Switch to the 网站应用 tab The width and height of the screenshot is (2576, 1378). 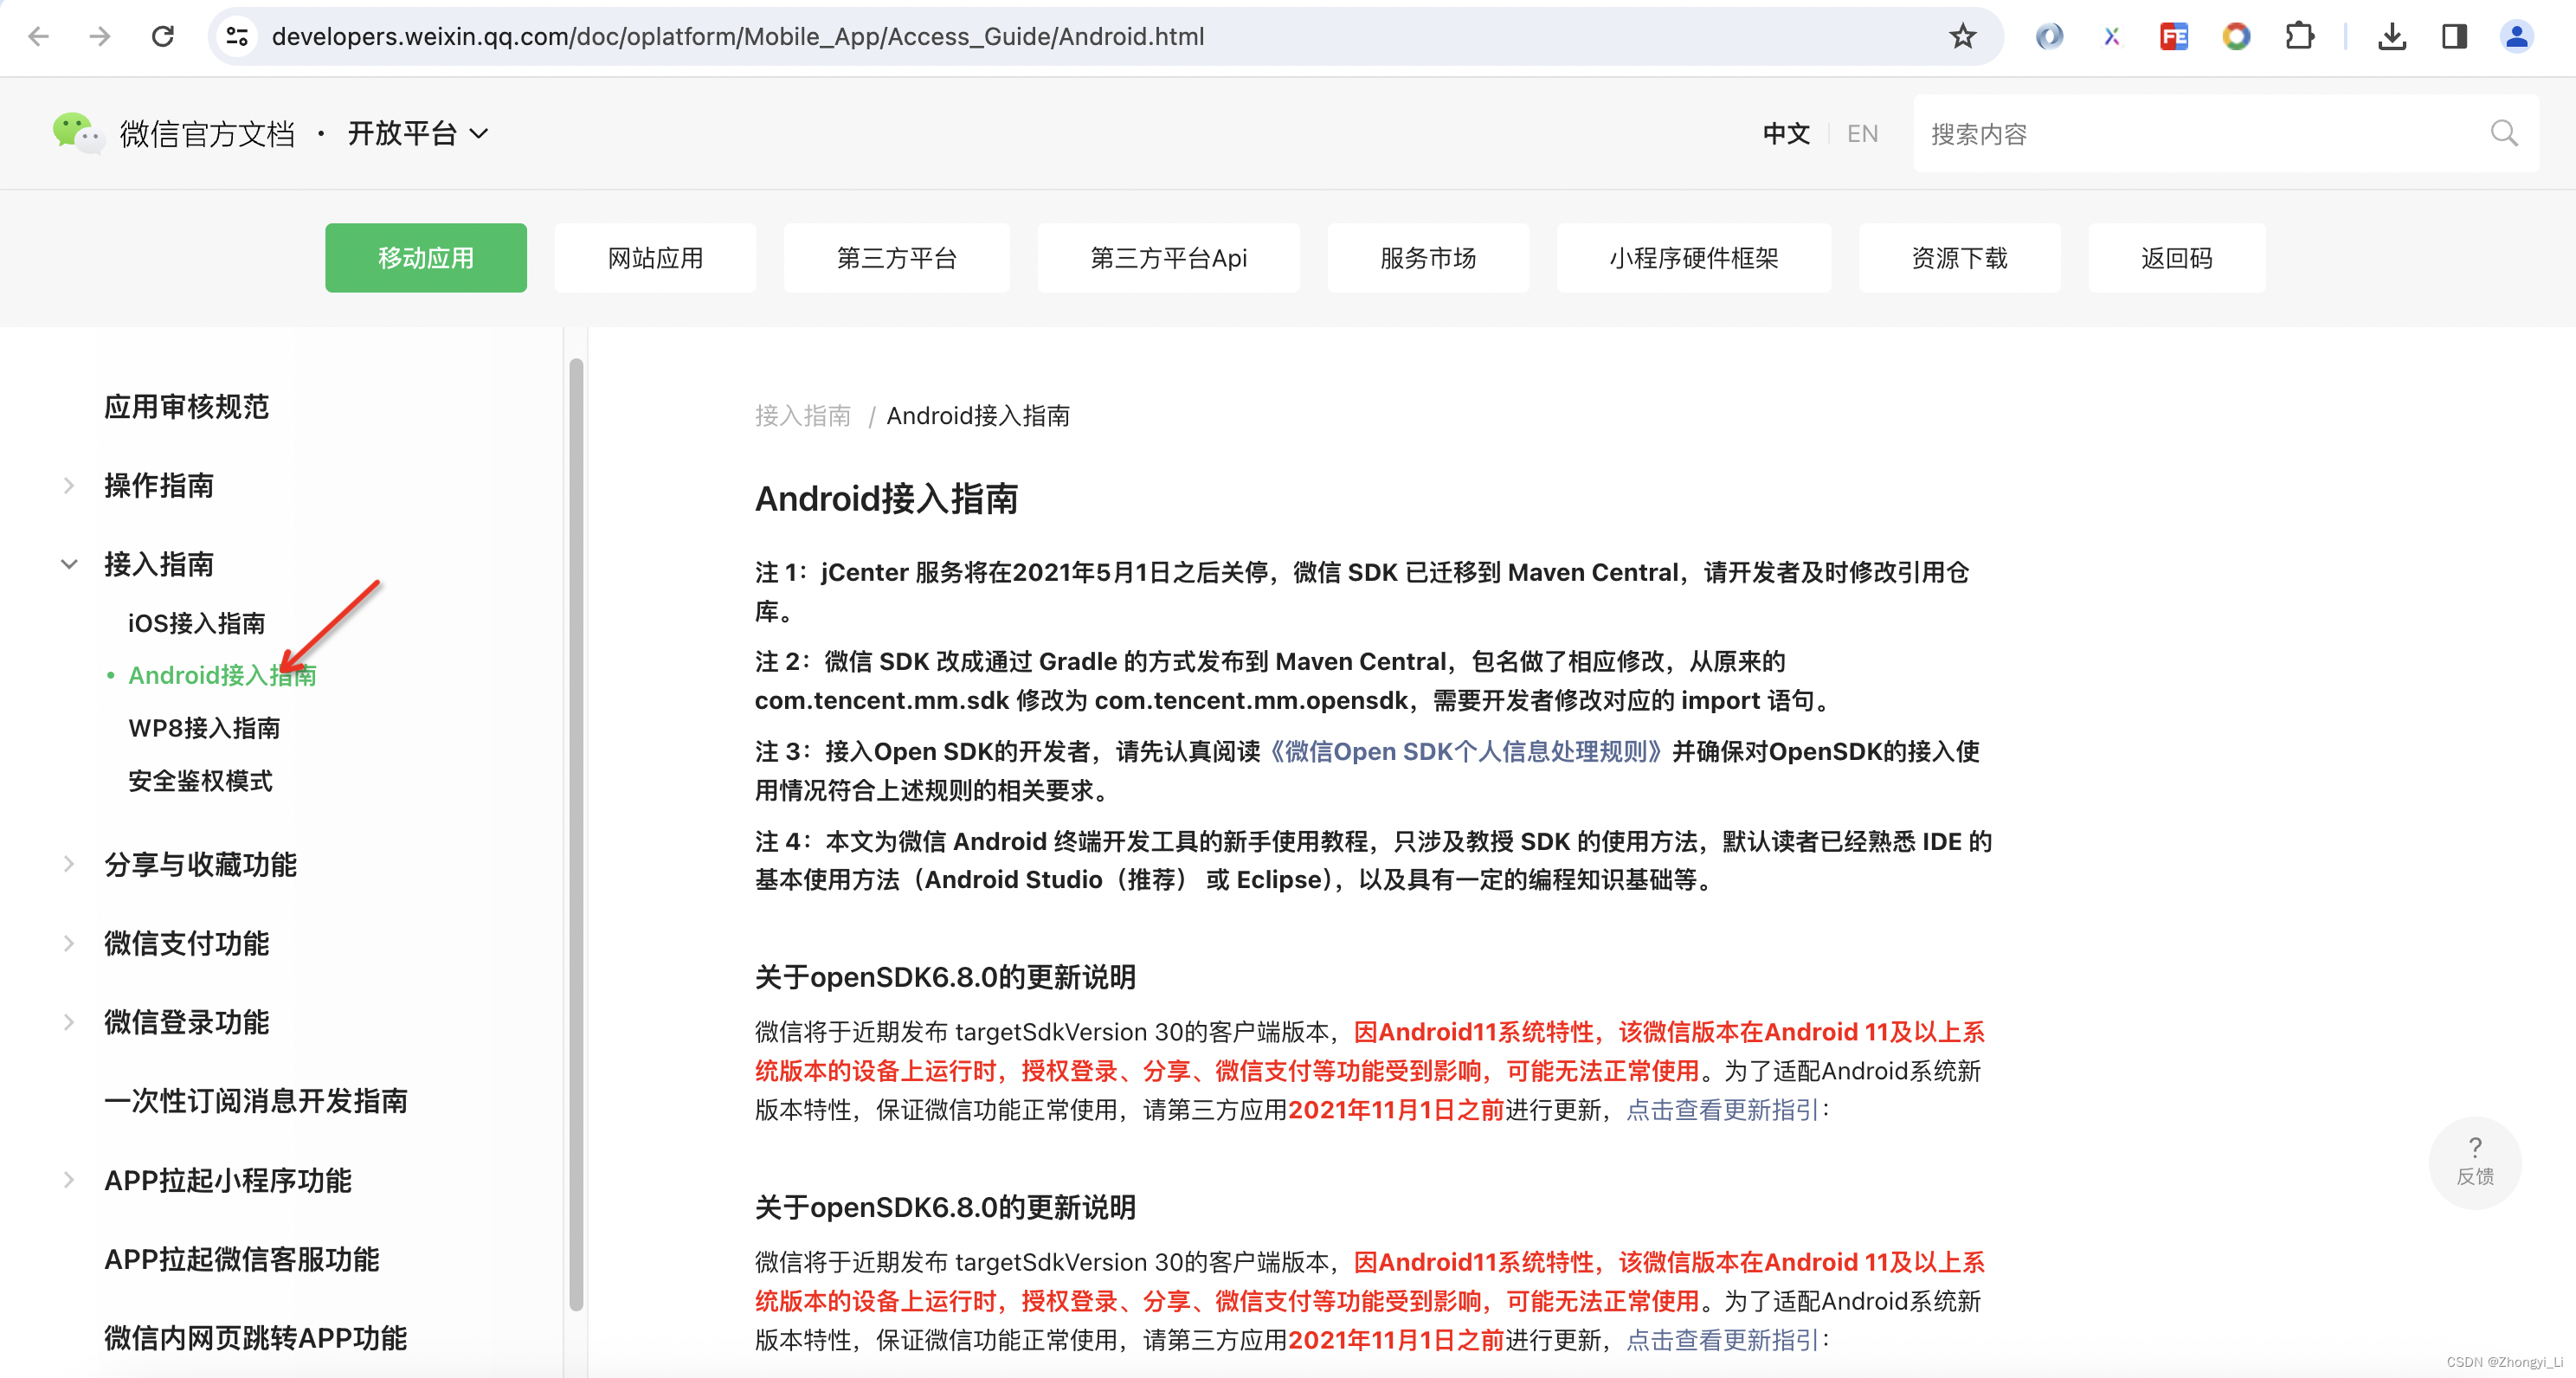(x=655, y=258)
